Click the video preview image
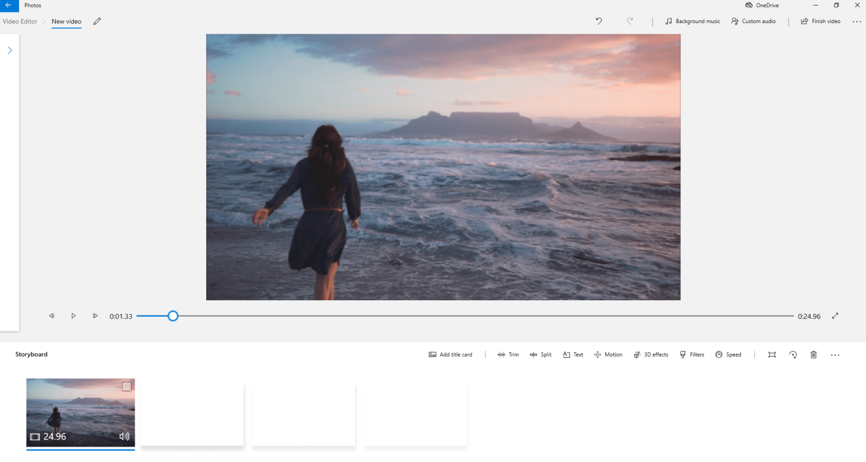Image resolution: width=866 pixels, height=462 pixels. (x=443, y=167)
